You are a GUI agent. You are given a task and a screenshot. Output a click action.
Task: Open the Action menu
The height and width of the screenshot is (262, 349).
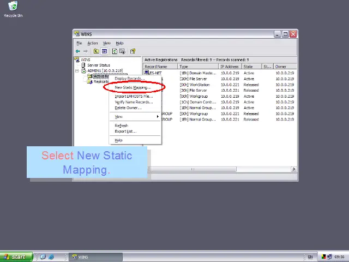(x=93, y=43)
